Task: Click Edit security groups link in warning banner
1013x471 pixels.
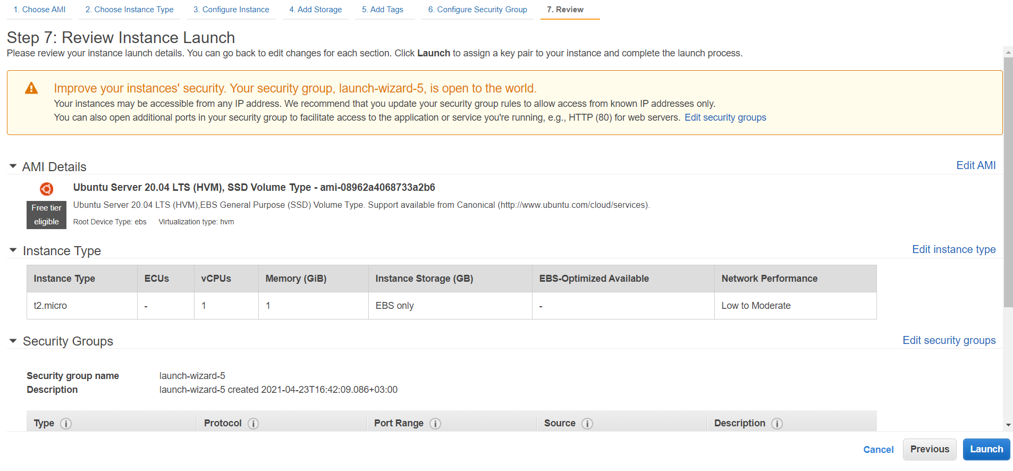Action: coord(725,117)
